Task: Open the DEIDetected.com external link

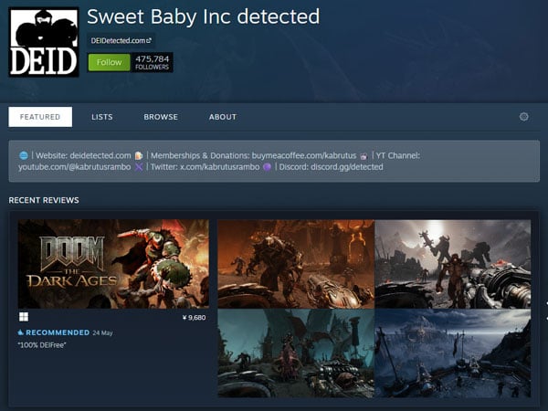Action: (121, 40)
